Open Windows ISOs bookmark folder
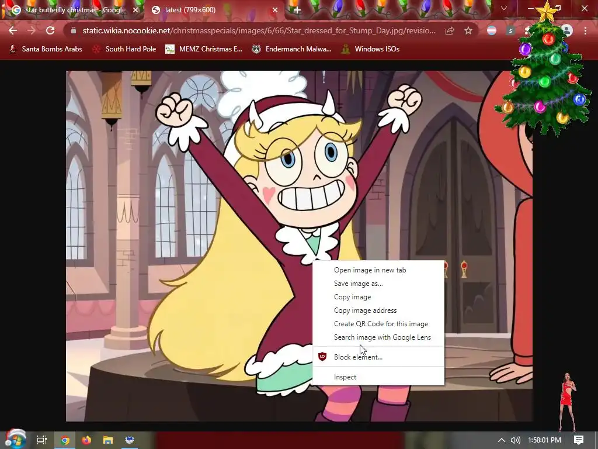 coord(370,49)
